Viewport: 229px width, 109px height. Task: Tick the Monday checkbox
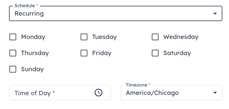(13, 37)
